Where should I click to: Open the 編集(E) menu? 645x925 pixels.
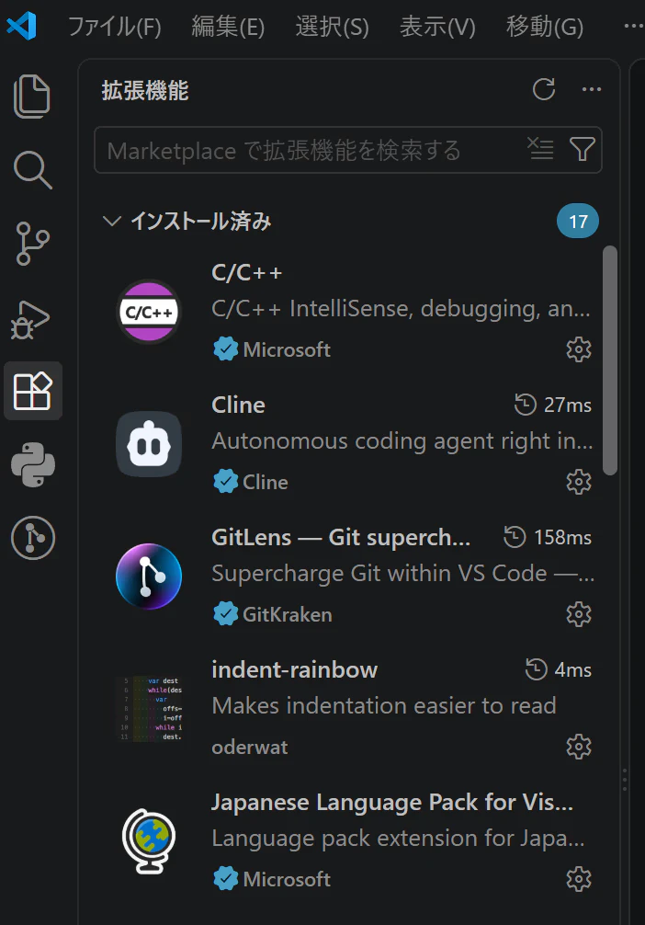[x=228, y=27]
